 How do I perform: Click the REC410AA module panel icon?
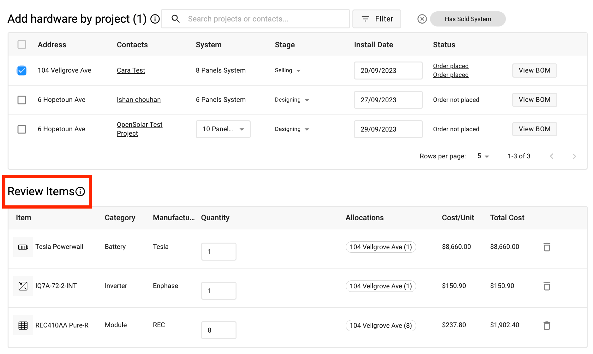point(23,325)
